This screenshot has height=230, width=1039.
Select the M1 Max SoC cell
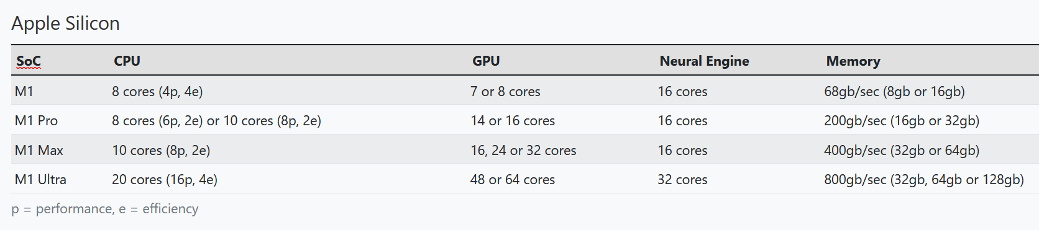(39, 151)
